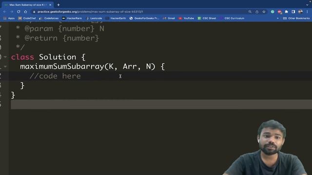This screenshot has width=312, height=175.
Task: Click the @return {number} comment line
Action: coord(58,38)
